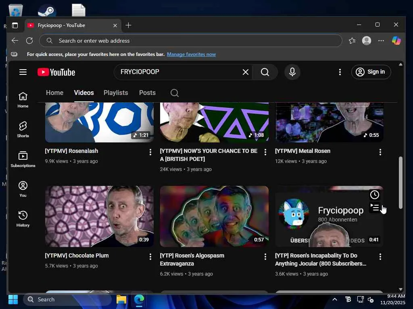Image resolution: width=413 pixels, height=309 pixels.
Task: Click Manage favorites now link
Action: (x=191, y=54)
